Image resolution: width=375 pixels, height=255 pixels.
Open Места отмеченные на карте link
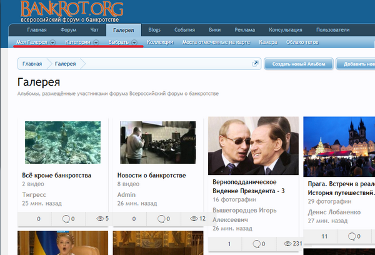tap(216, 42)
